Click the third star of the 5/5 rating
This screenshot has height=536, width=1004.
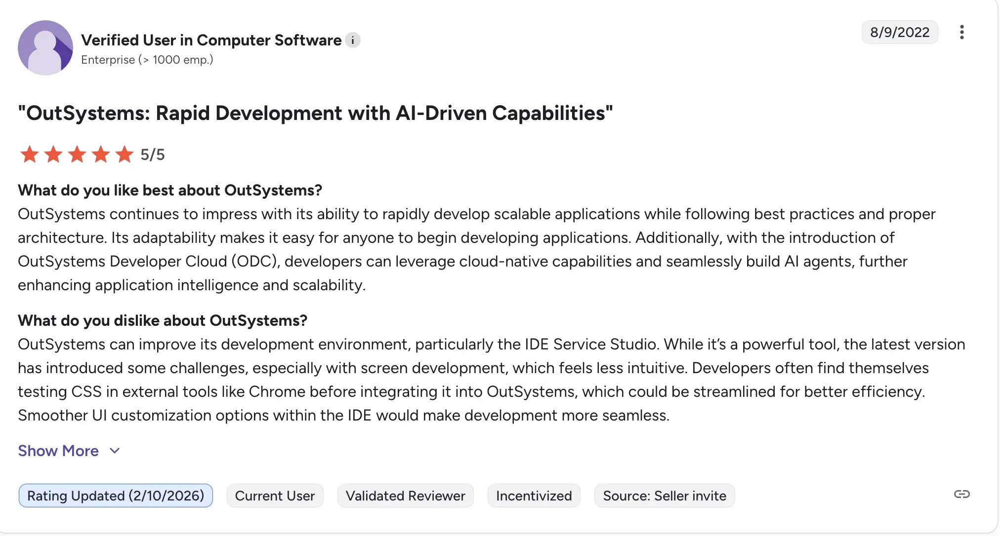coord(77,154)
